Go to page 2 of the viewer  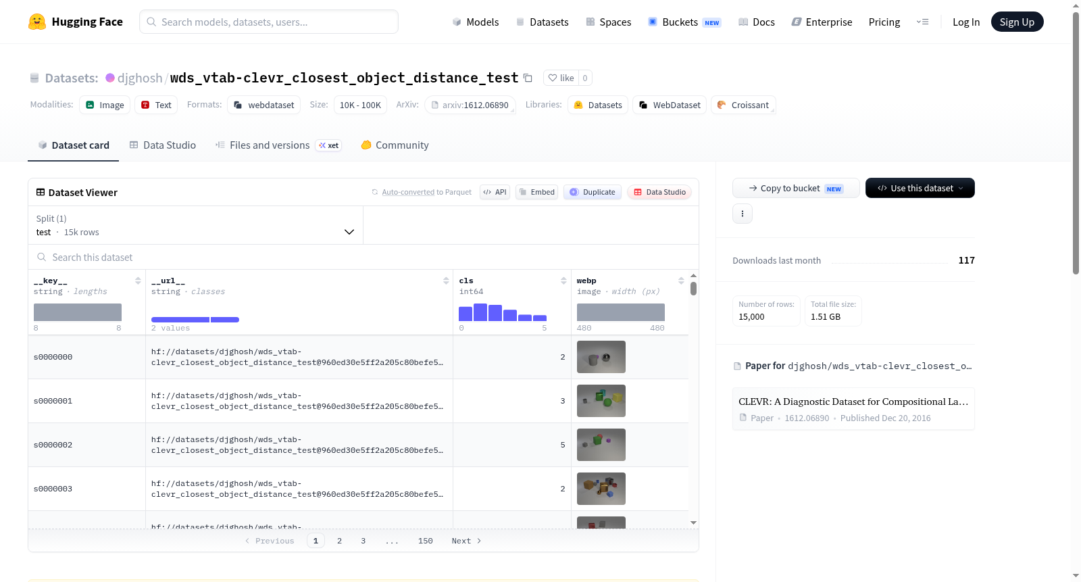(339, 541)
